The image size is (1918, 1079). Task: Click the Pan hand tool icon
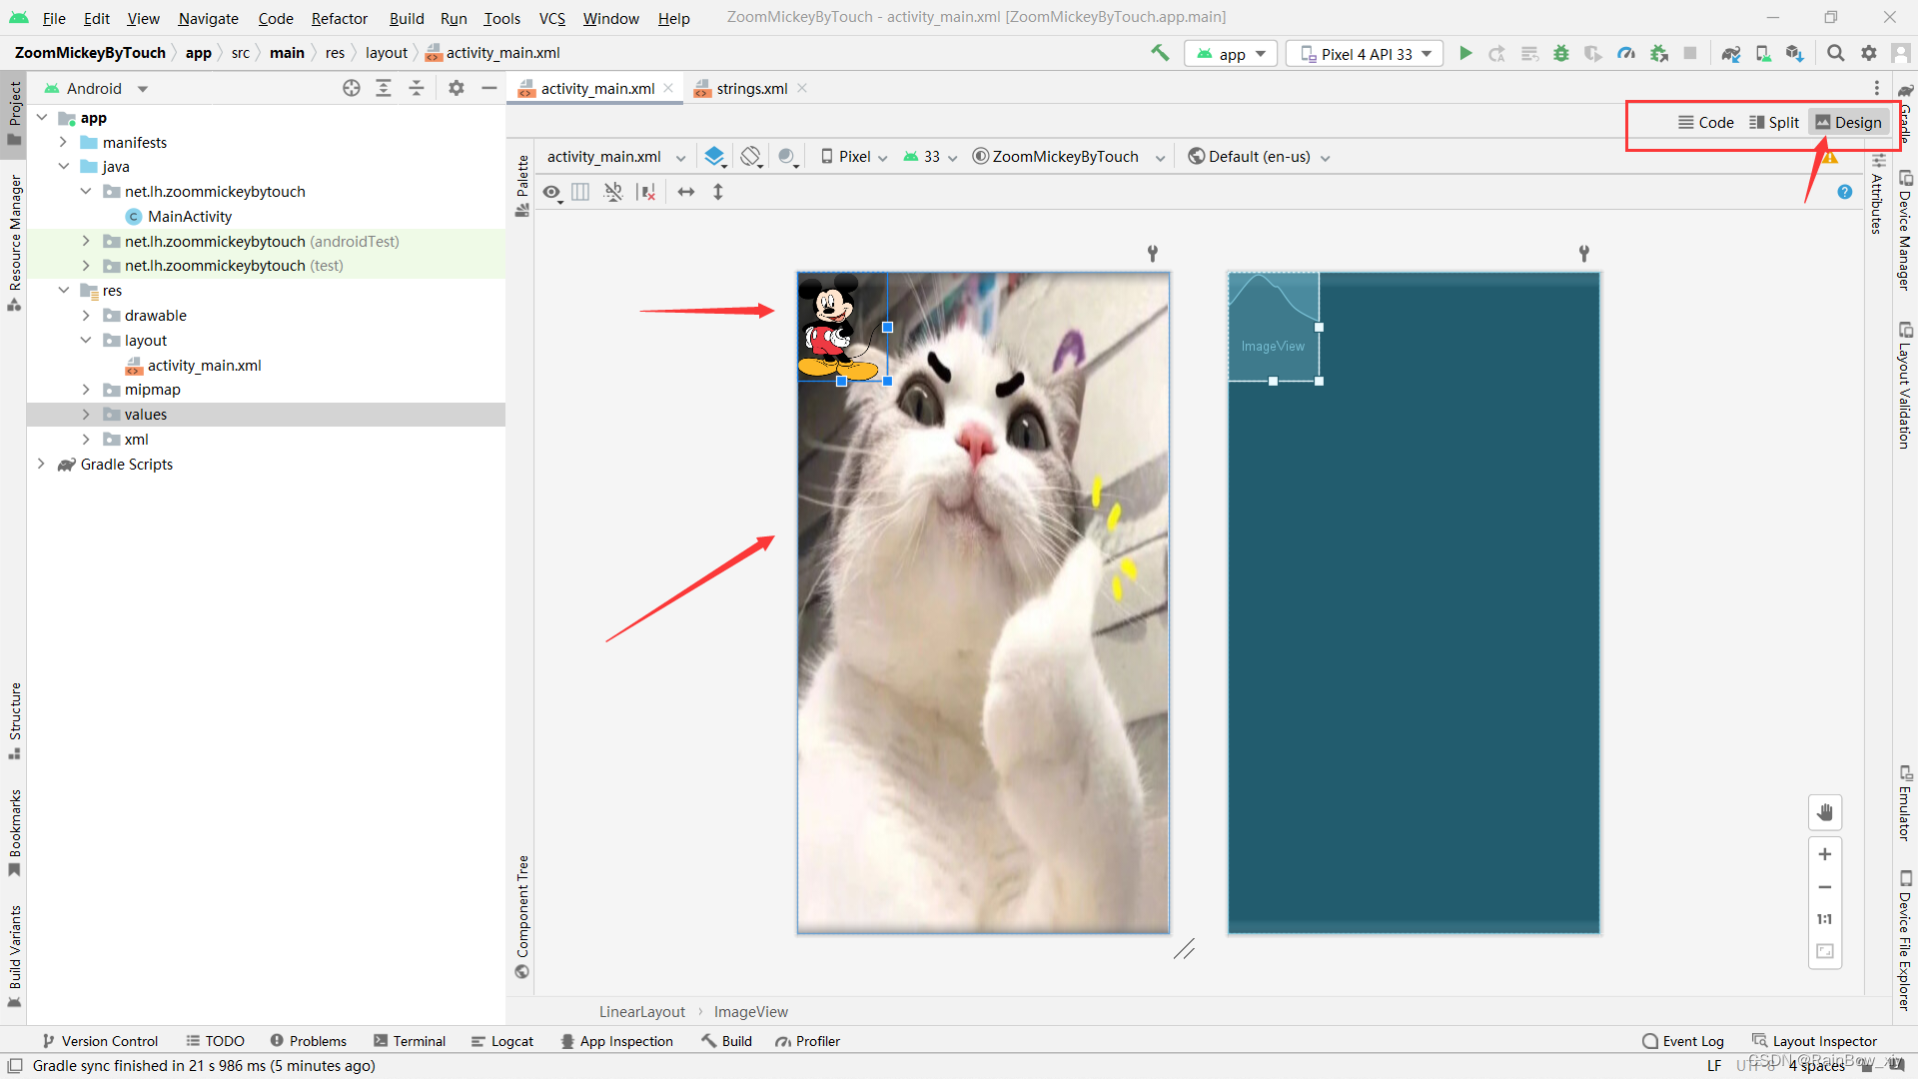1825,812
